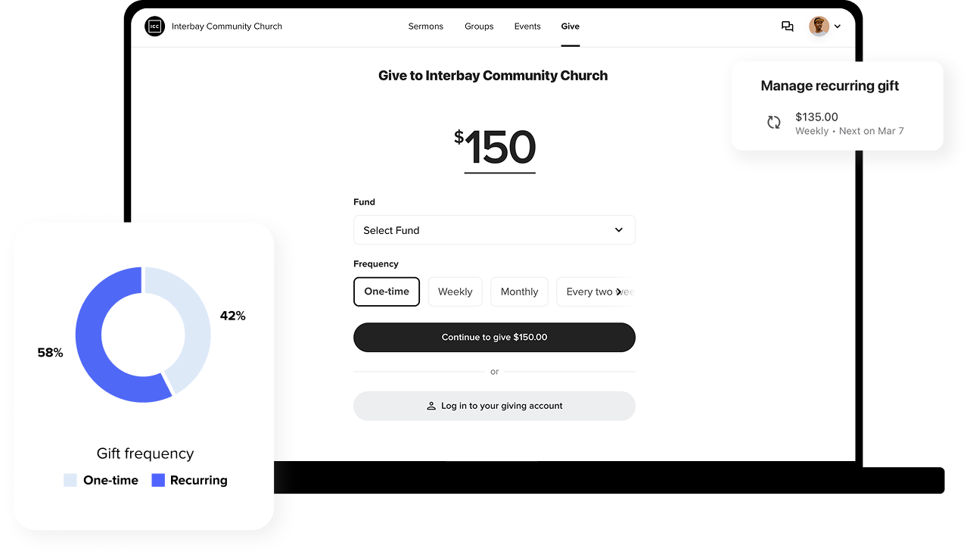970x558 pixels.
Task: Click the user profile avatar
Action: (x=819, y=26)
